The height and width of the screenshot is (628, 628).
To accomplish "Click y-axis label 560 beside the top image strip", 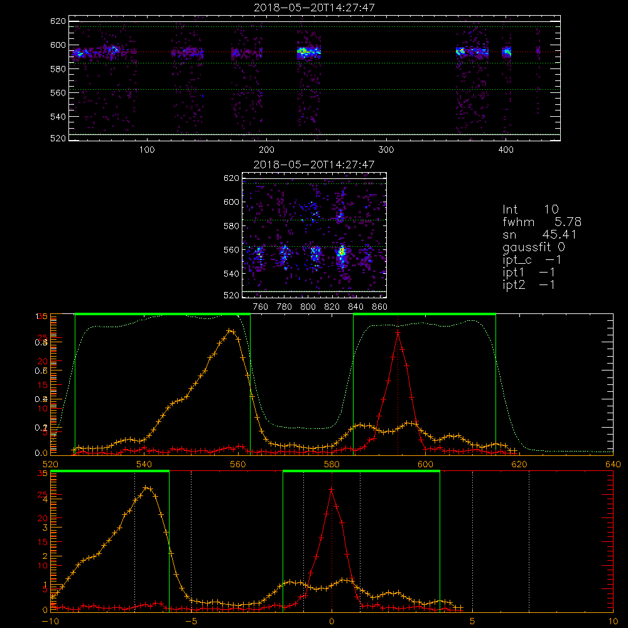I will (58, 92).
